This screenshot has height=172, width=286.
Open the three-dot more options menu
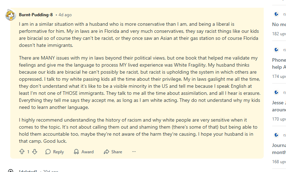click(x=134, y=152)
